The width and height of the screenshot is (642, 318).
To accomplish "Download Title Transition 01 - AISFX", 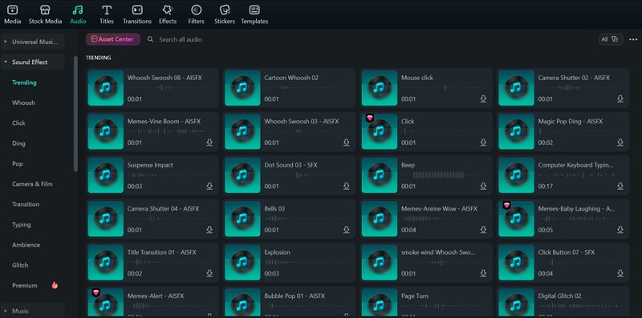I will point(209,273).
